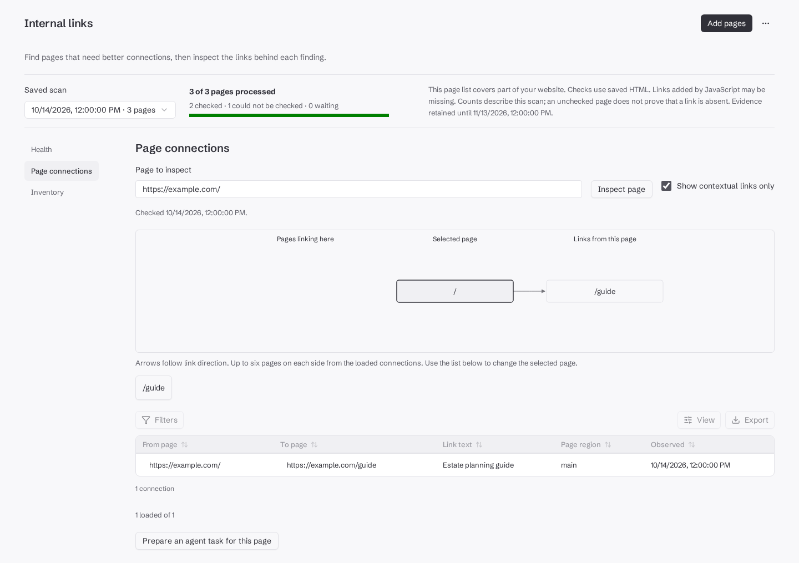The image size is (799, 563).
Task: Click the 1 connection count text
Action: point(155,489)
